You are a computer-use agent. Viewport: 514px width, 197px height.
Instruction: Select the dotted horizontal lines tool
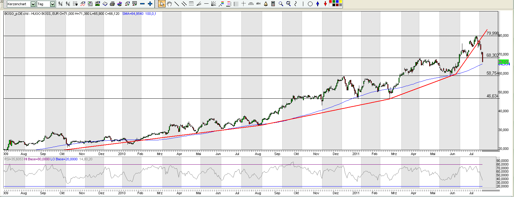coord(191,4)
